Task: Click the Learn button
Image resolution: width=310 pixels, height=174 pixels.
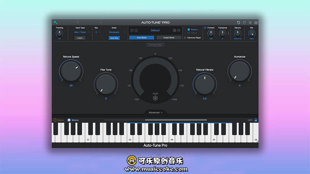Action: point(80,38)
